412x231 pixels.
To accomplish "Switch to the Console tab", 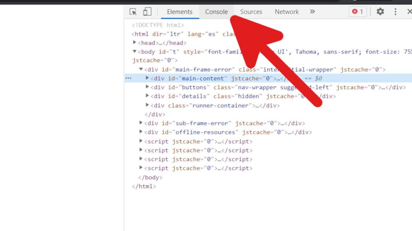I will (216, 12).
